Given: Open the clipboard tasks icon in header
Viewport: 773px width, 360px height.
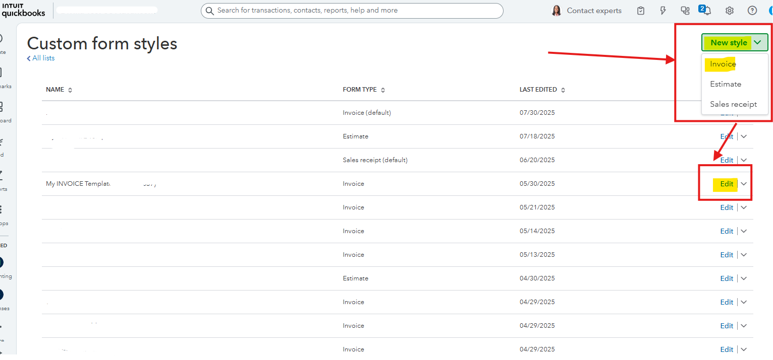Looking at the screenshot, I should click(641, 11).
